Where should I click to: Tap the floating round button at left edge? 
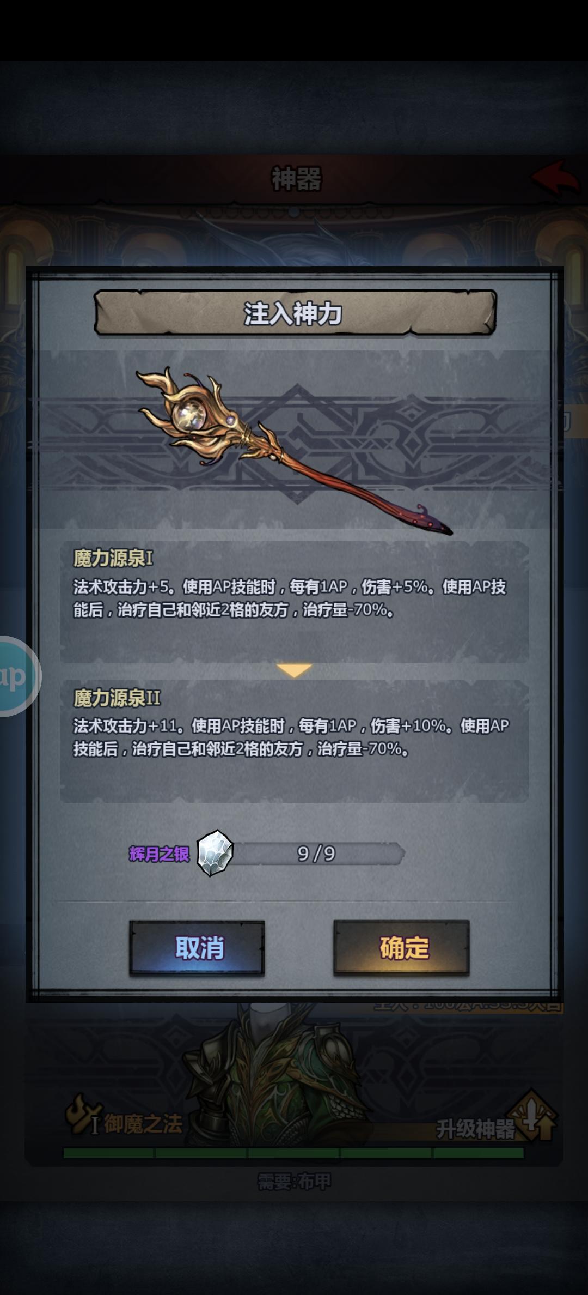(16, 676)
